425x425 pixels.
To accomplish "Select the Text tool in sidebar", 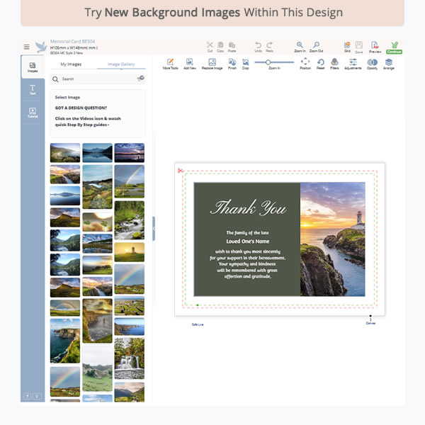I will tap(33, 89).
